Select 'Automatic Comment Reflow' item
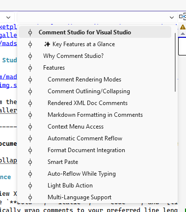Screen dimensions: 186x212 95,138
